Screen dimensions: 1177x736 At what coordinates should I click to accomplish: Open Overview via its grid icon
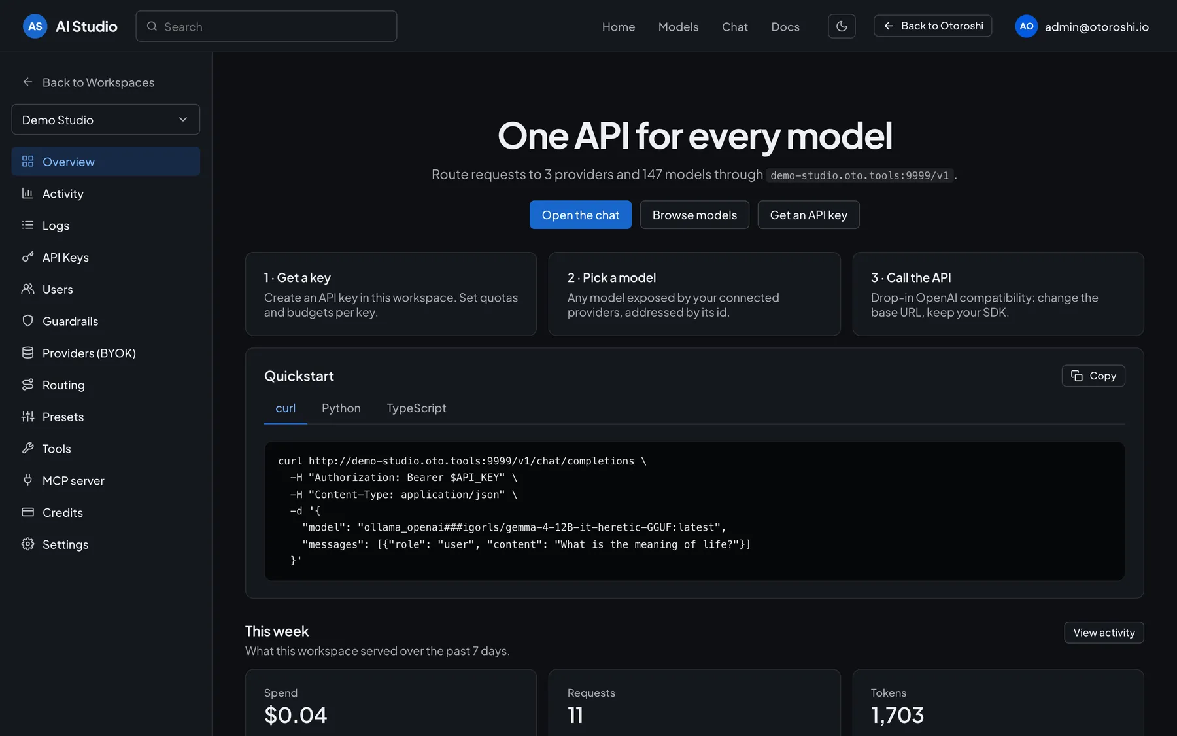[x=27, y=161]
